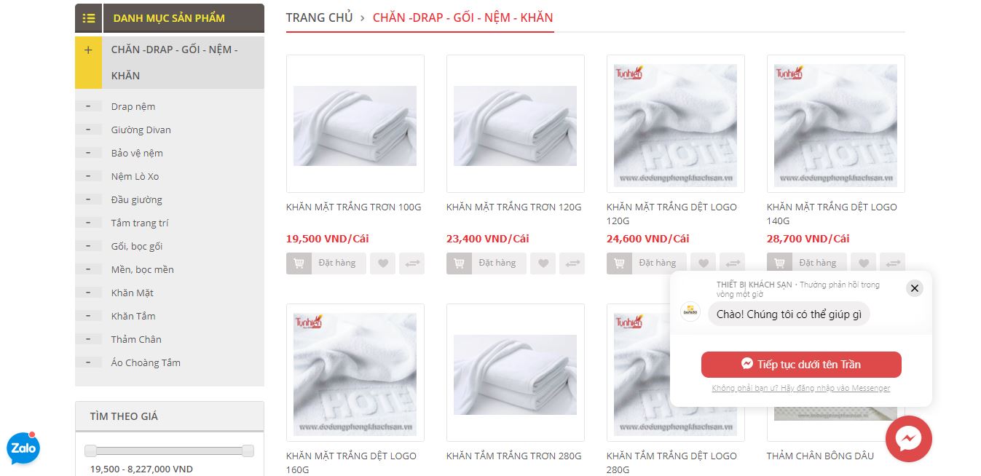The width and height of the screenshot is (981, 476).
Task: Go to Trang Chủ breadcrumb
Action: pyautogui.click(x=319, y=17)
